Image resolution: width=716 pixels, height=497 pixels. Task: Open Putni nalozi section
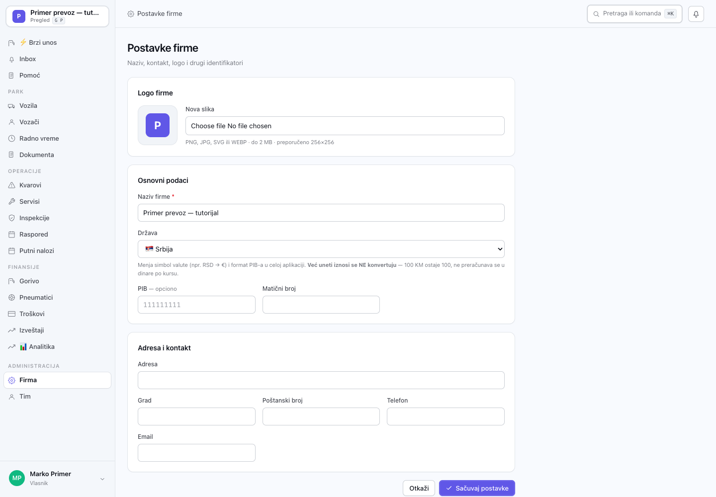[x=58, y=251]
